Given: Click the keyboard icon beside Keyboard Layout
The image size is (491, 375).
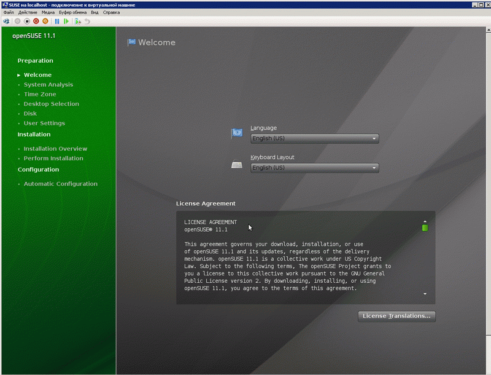Looking at the screenshot, I should pyautogui.click(x=237, y=164).
